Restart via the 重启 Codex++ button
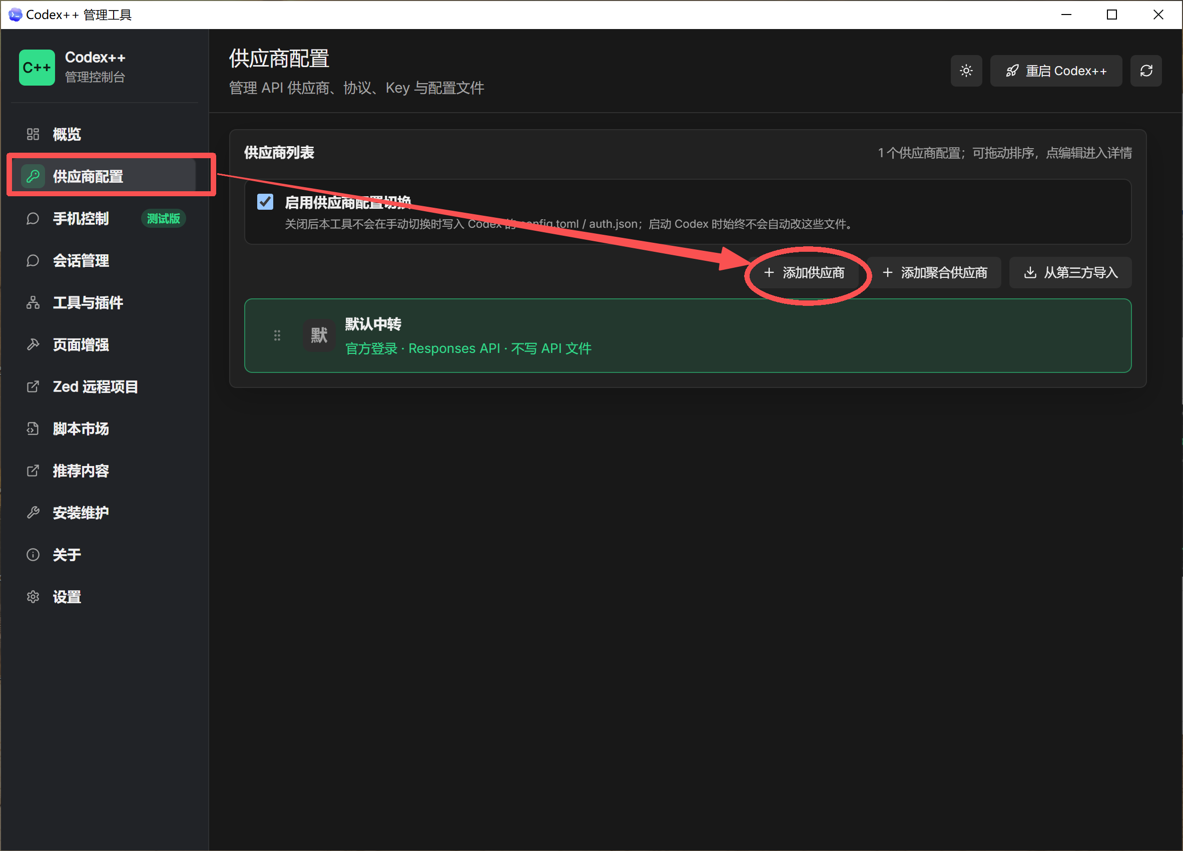Screen dimensions: 1183x851 pyautogui.click(x=1056, y=71)
